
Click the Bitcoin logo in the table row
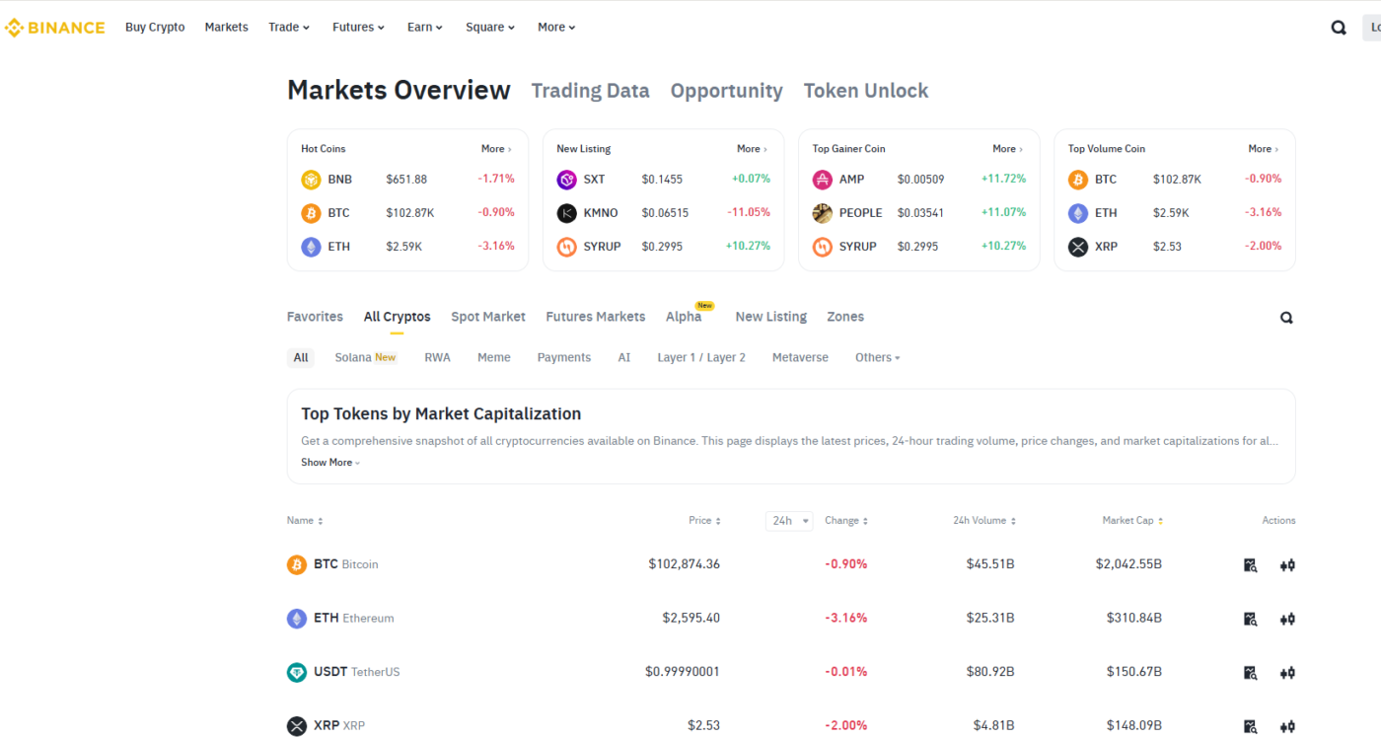click(297, 564)
